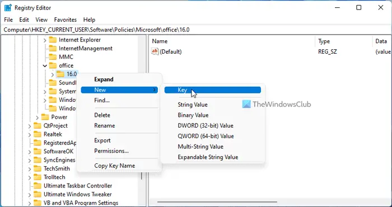
Task: Collapse the office tree node
Action: [45, 65]
